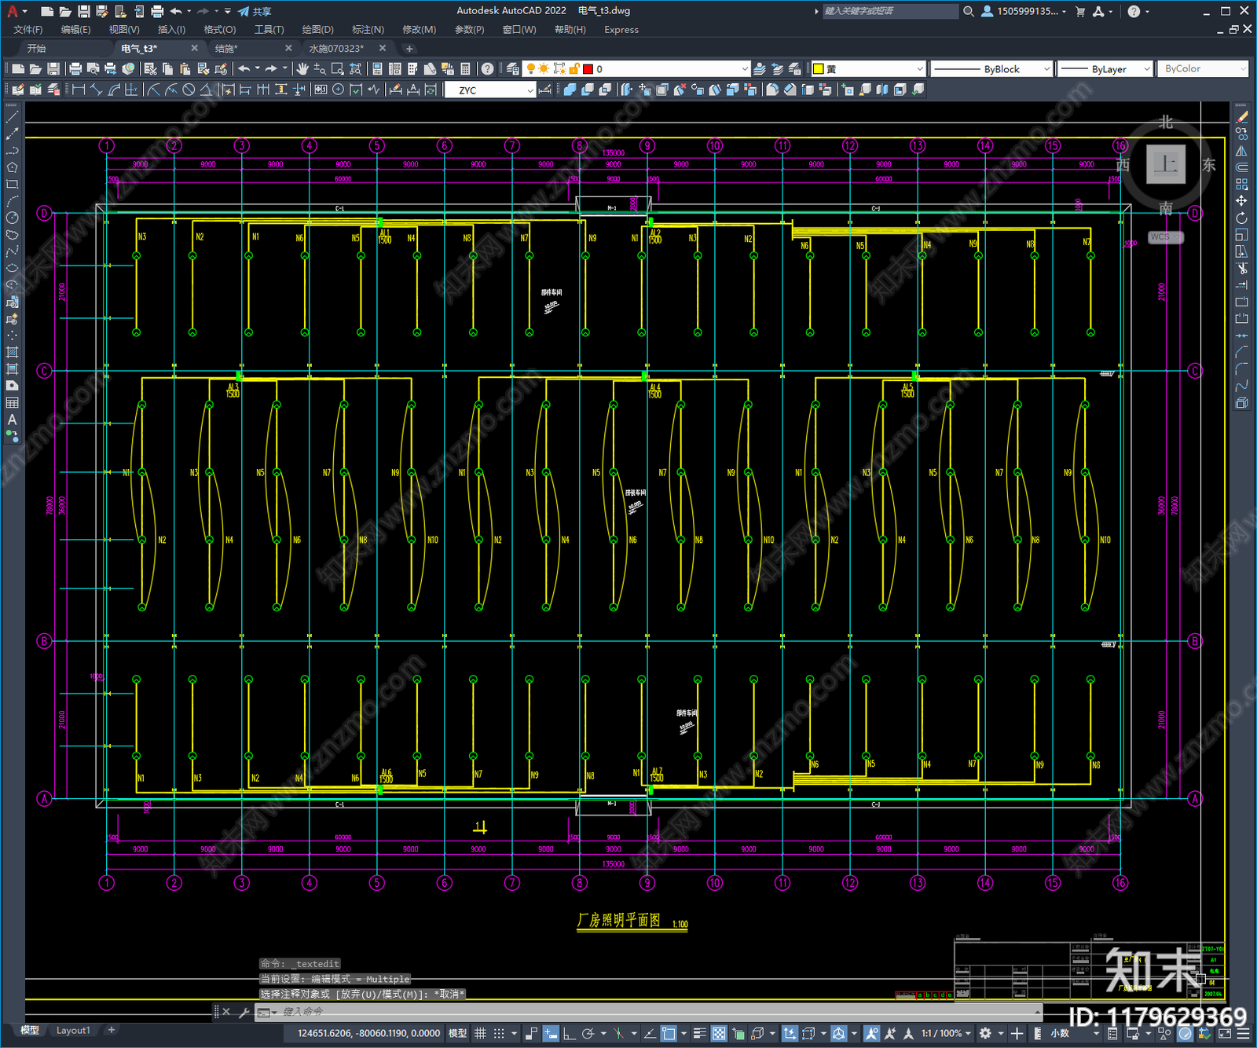Screen dimensions: 1257x1048
Task: Toggle transparency display in status bar
Action: coord(719,1033)
